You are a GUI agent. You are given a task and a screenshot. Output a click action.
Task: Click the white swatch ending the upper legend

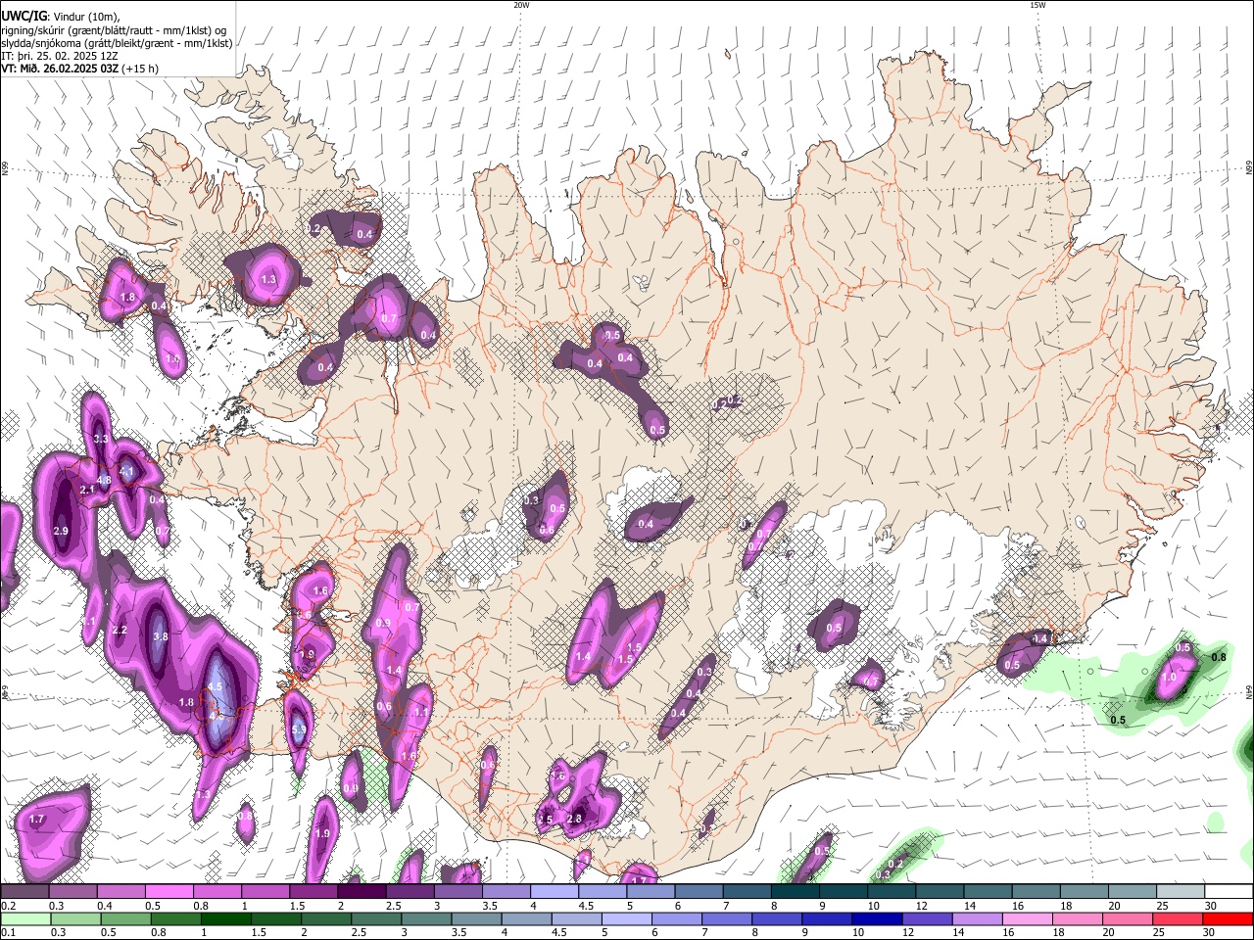(1229, 892)
